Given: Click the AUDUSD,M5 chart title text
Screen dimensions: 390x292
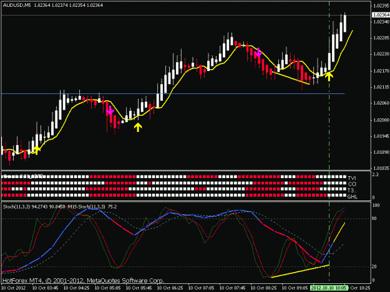Looking at the screenshot, I should [17, 5].
